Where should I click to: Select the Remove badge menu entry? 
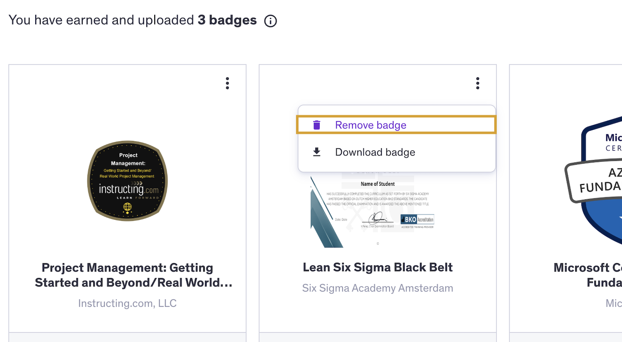(x=370, y=125)
